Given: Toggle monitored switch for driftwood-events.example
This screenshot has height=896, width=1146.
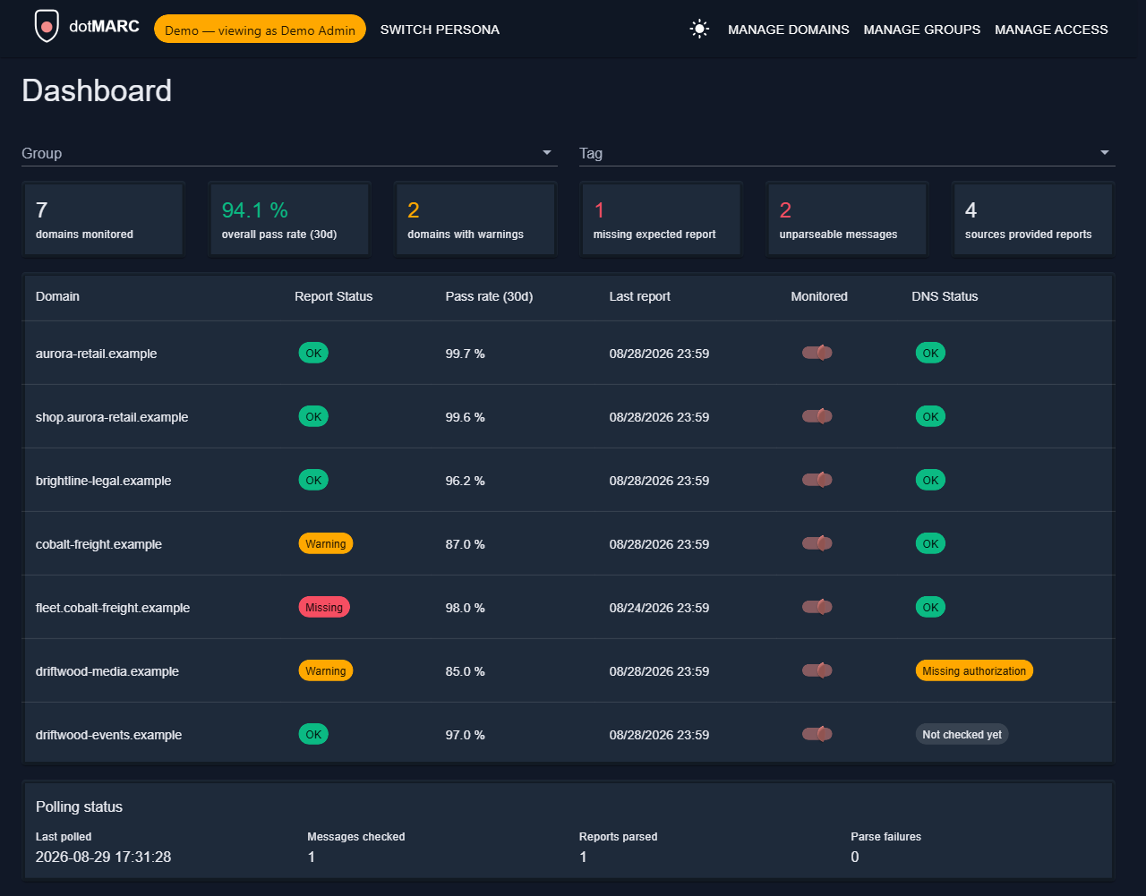Looking at the screenshot, I should (x=817, y=734).
